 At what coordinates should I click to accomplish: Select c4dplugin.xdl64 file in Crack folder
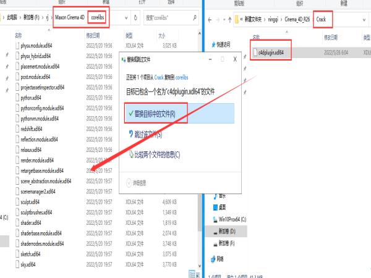(268, 53)
